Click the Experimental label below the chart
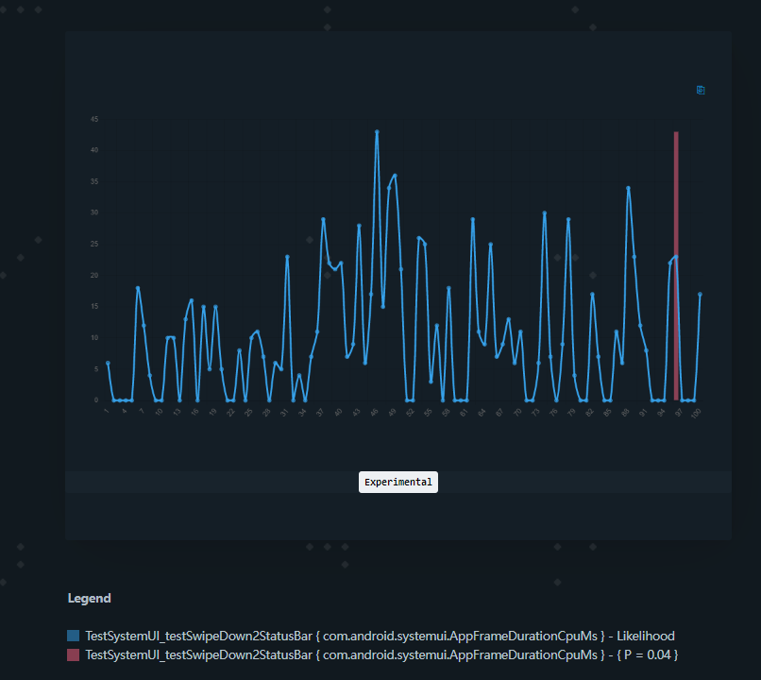The height and width of the screenshot is (680, 761). point(398,482)
